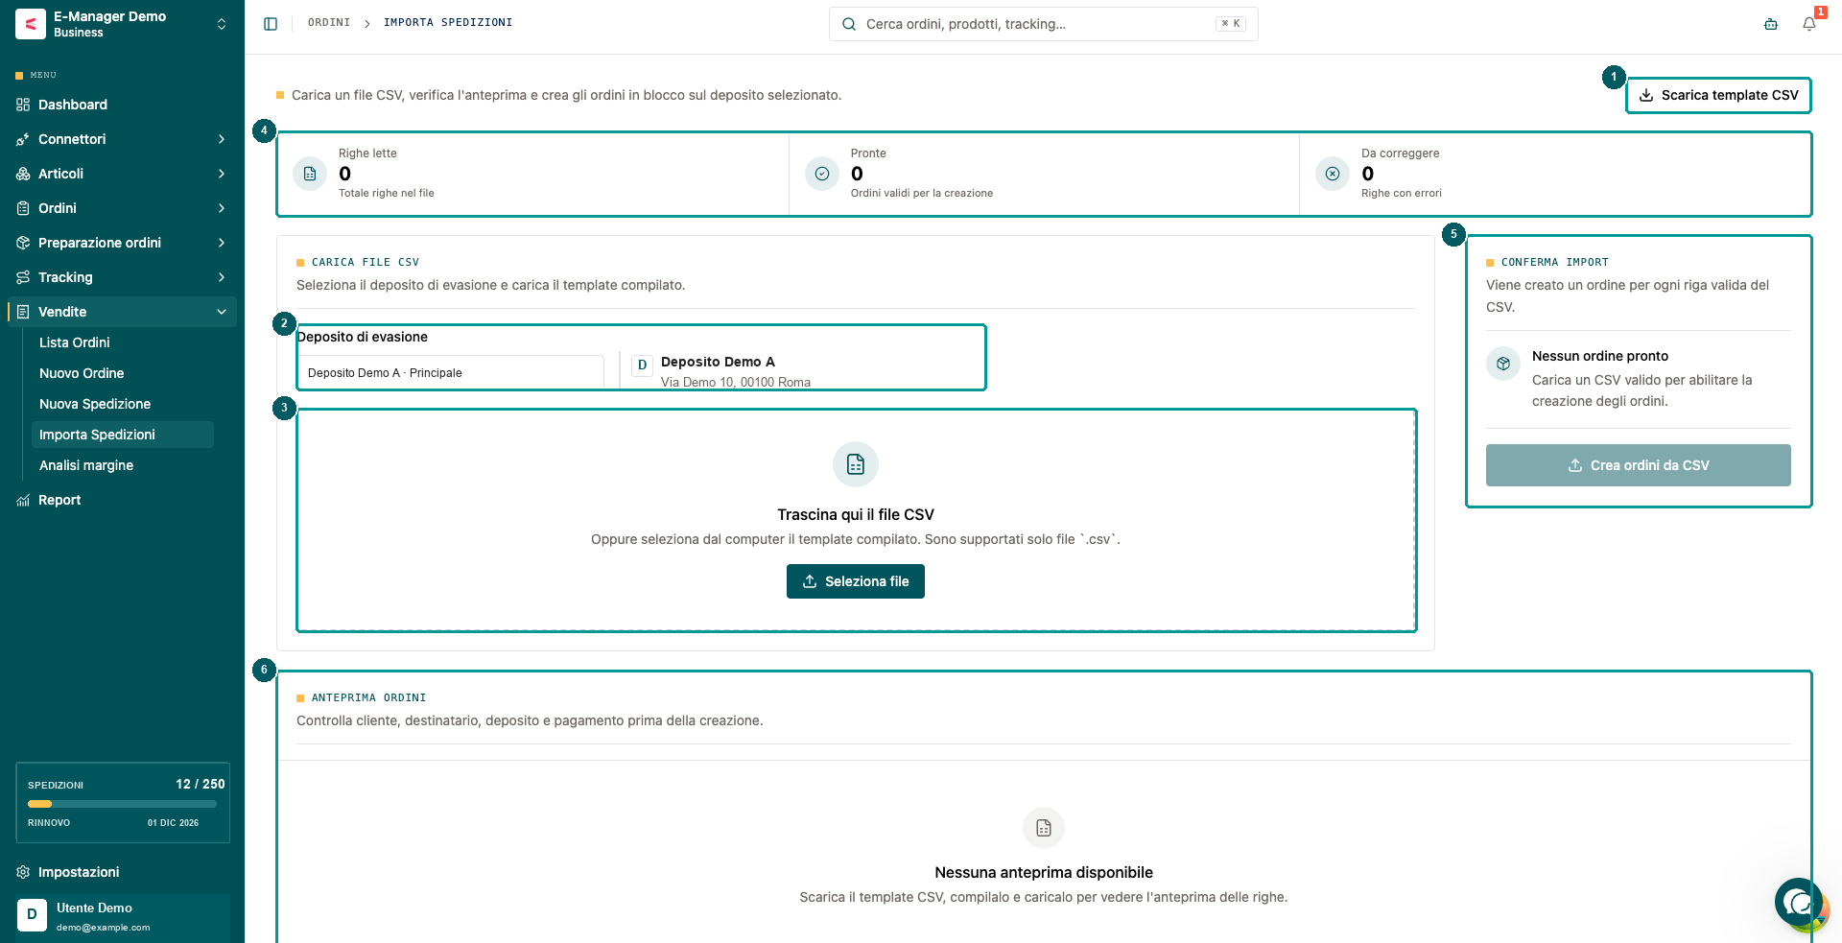Open the notifications bell
The image size is (1842, 943).
[x=1809, y=24]
